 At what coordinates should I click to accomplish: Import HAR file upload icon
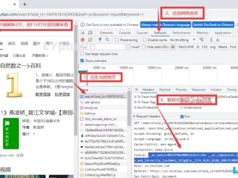pyautogui.click(x=211, y=40)
